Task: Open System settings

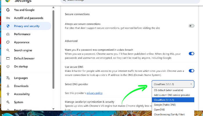Action: [x=19, y=102]
